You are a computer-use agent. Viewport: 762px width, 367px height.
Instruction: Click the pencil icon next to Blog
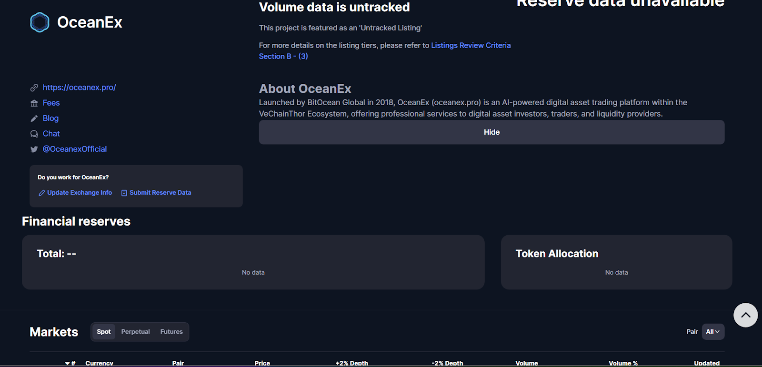(34, 119)
